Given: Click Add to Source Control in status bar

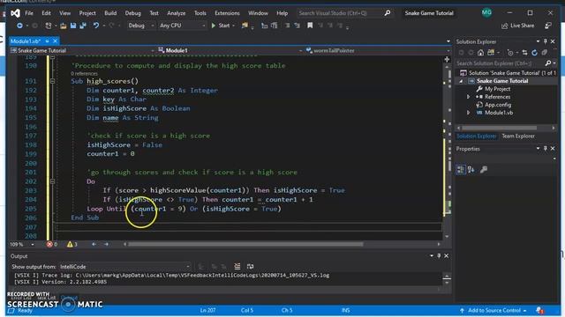Looking at the screenshot, I should [493, 310].
